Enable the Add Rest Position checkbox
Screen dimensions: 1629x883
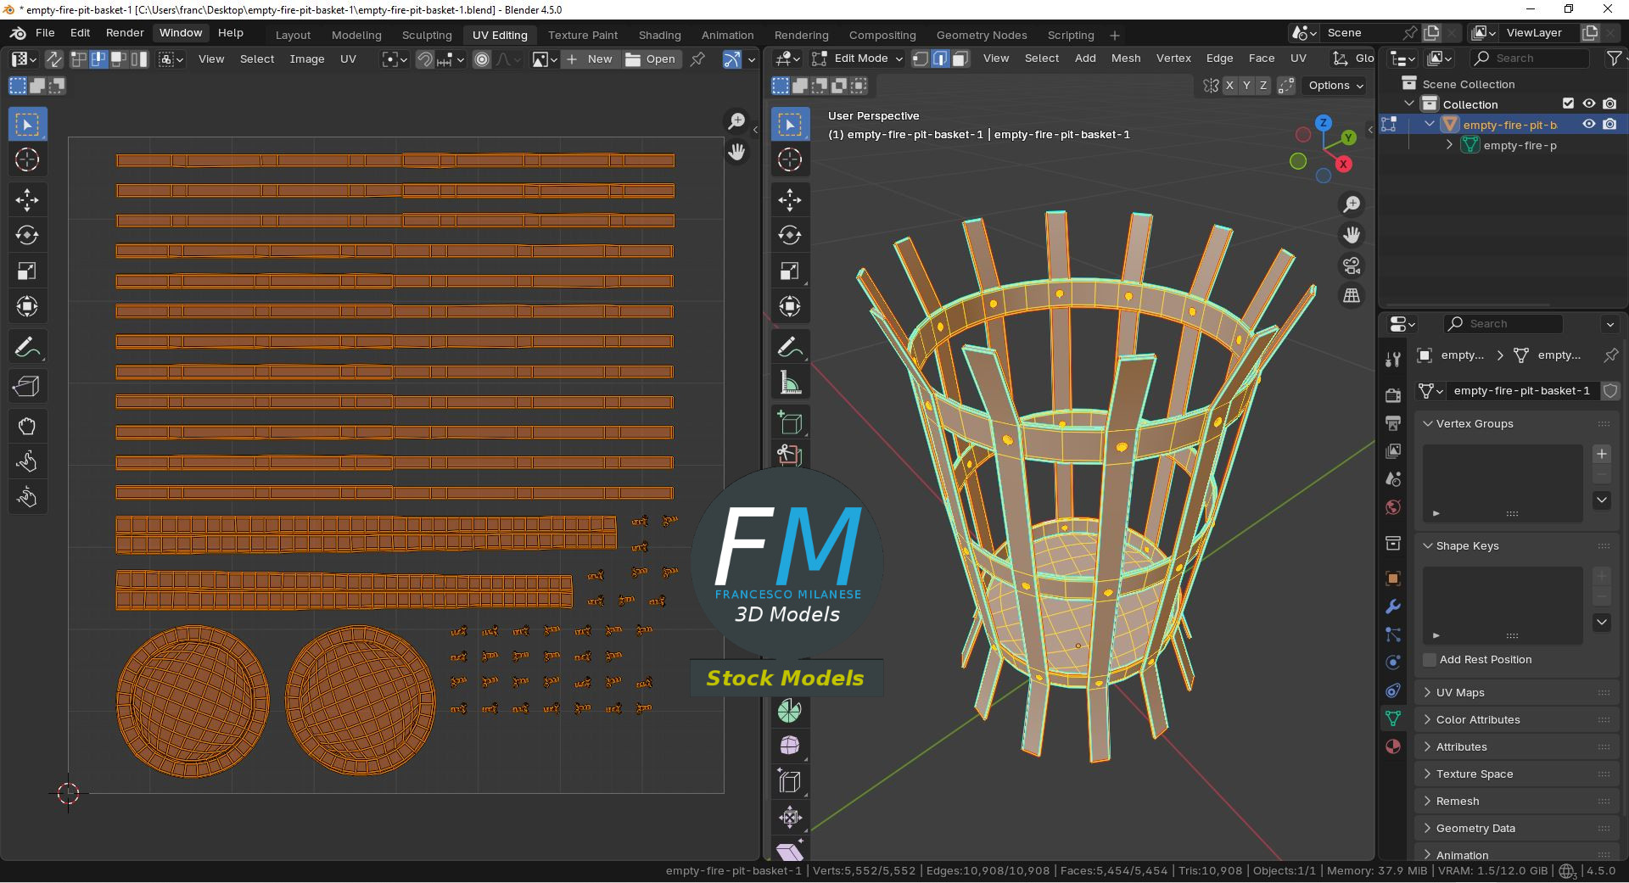tap(1430, 660)
